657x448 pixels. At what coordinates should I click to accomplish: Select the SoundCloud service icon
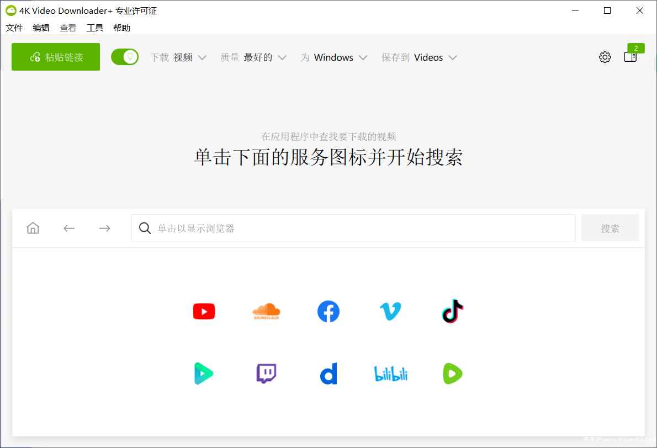coord(266,311)
